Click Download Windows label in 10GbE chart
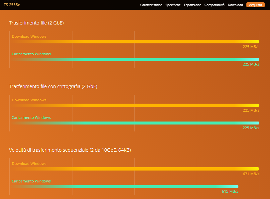Image resolution: width=270 pixels, height=199 pixels. tap(29, 164)
